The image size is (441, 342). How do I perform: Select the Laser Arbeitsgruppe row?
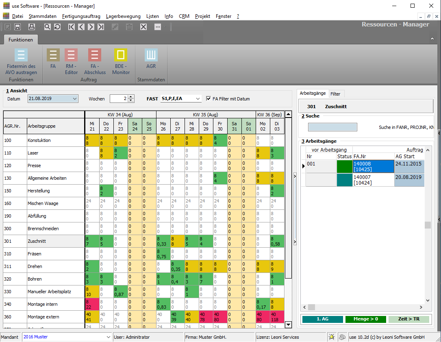(x=56, y=153)
